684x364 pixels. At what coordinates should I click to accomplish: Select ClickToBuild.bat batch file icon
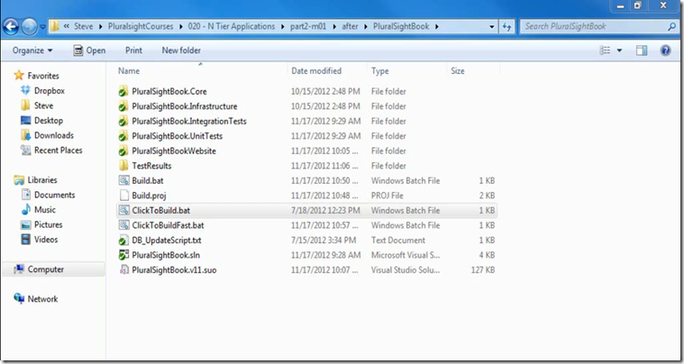pos(123,211)
